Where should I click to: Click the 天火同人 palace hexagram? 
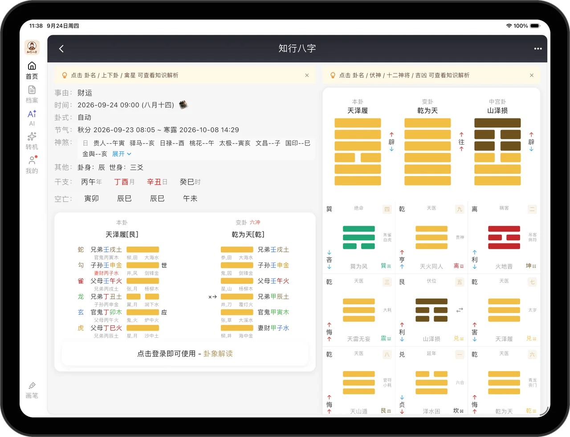[x=432, y=238]
